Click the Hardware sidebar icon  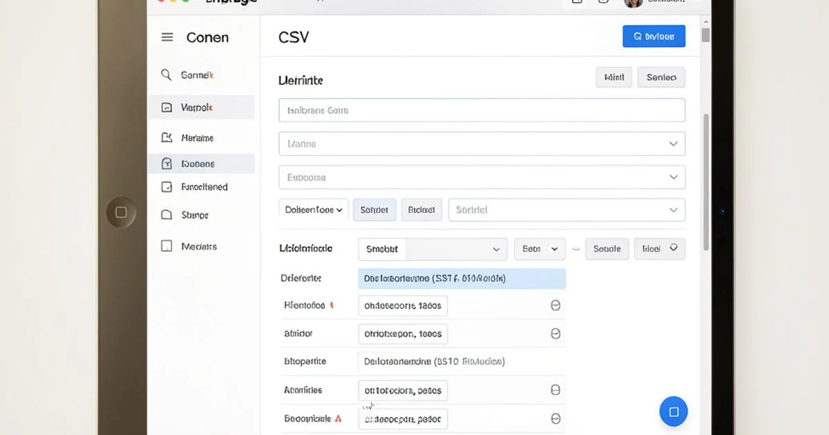166,137
